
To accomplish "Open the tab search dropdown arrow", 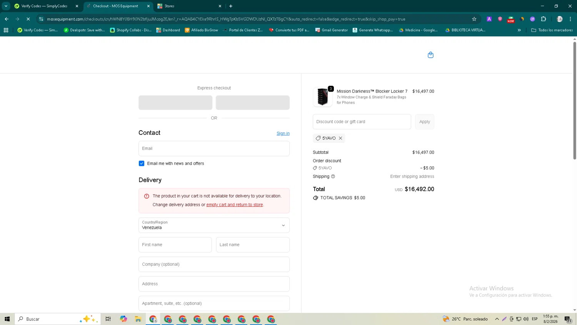I will coord(6,6).
